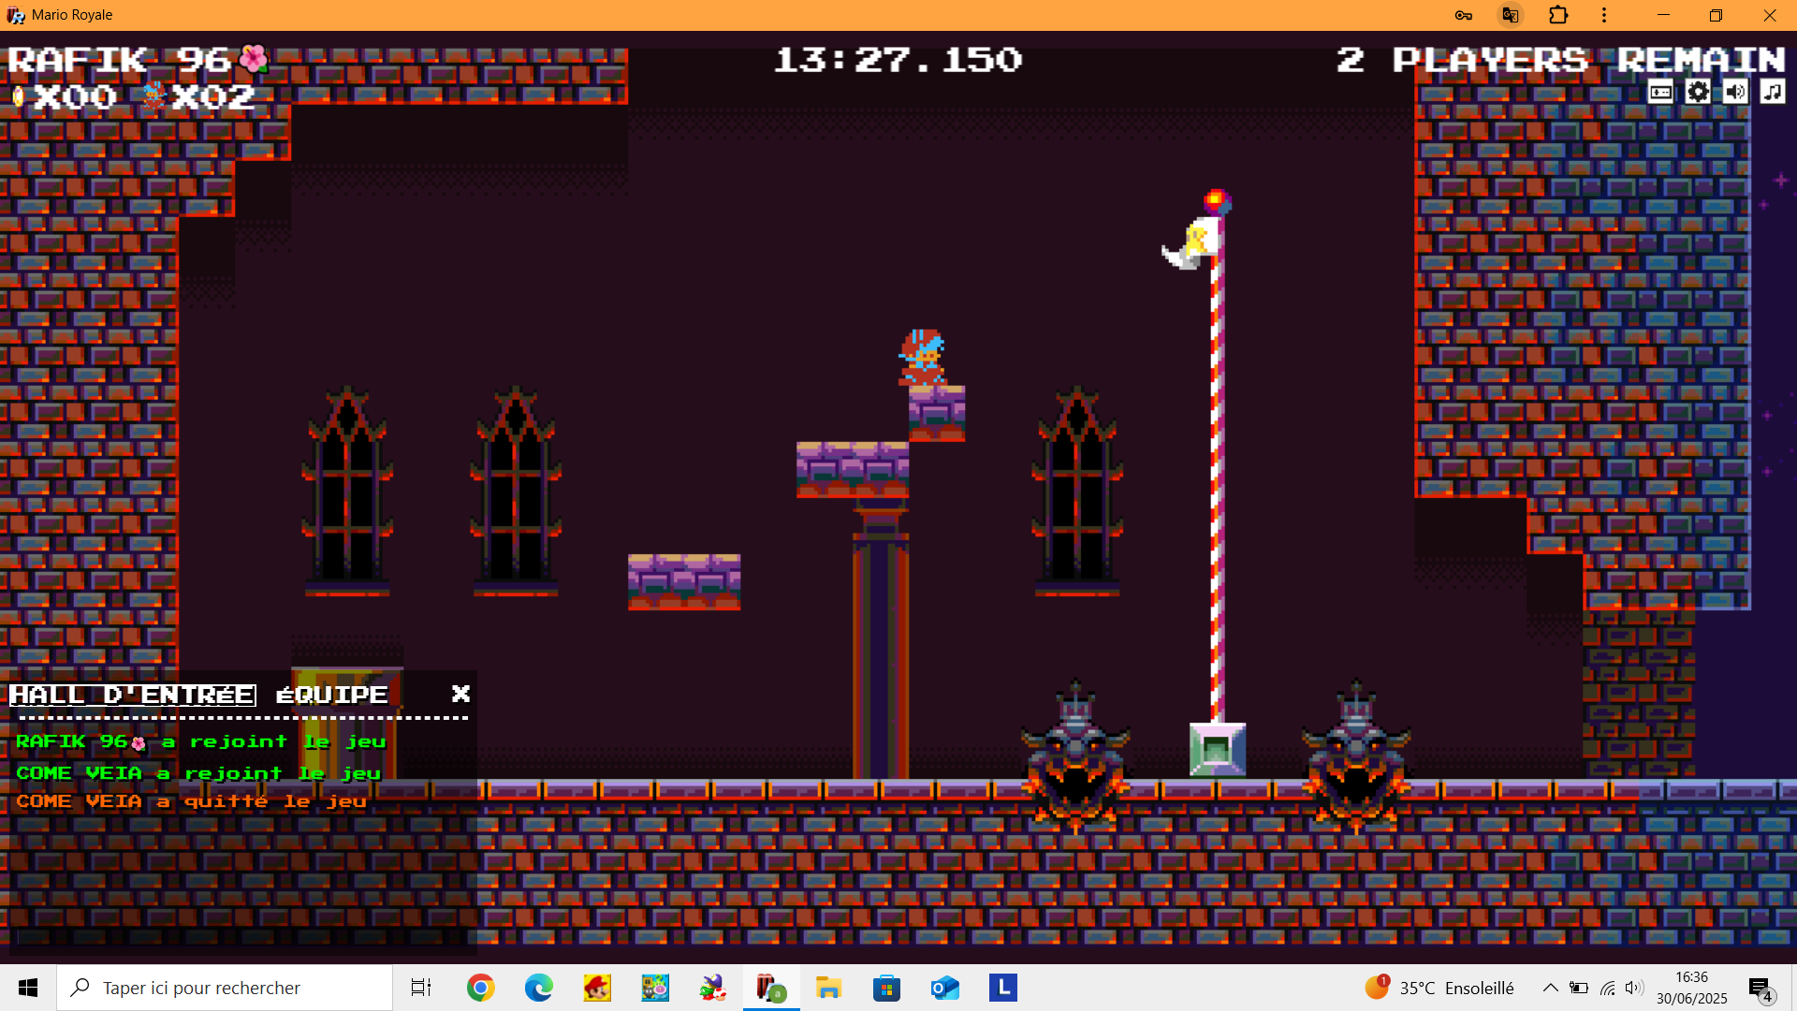This screenshot has height=1011, width=1797.
Task: Open the notification center icon
Action: (1760, 989)
